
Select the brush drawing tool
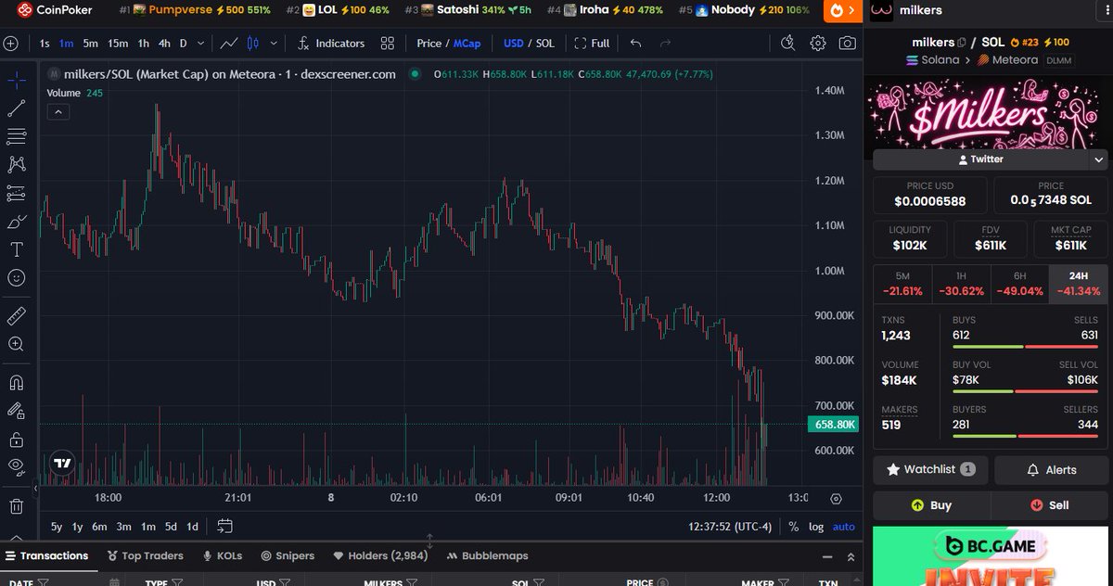pyautogui.click(x=16, y=222)
